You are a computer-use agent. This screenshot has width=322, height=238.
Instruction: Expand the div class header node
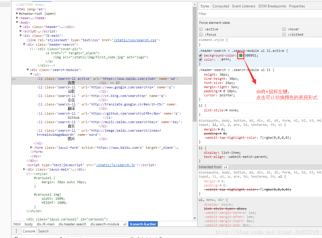21,27
